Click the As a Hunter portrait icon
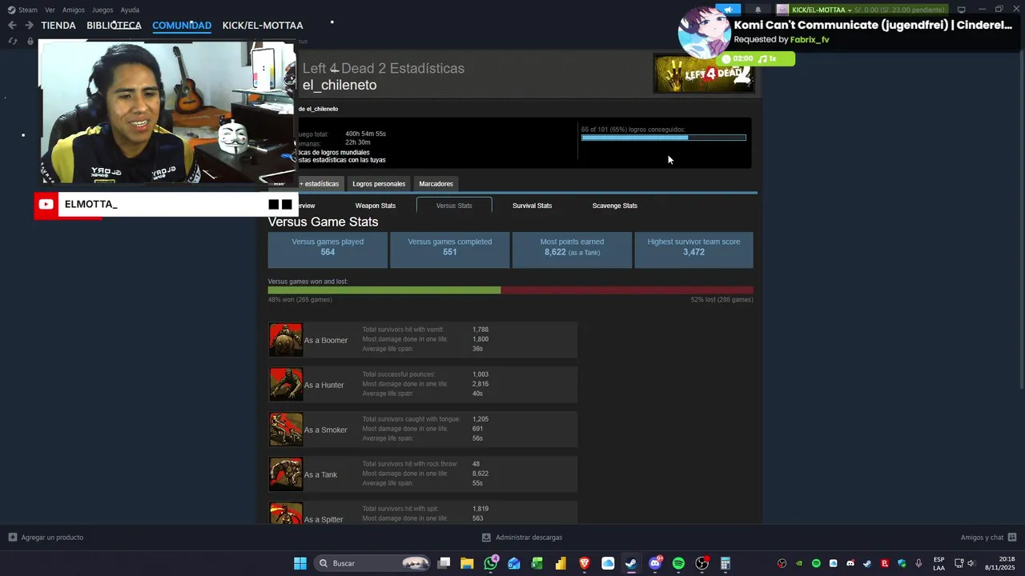Viewport: 1025px width, 576px height. (286, 385)
